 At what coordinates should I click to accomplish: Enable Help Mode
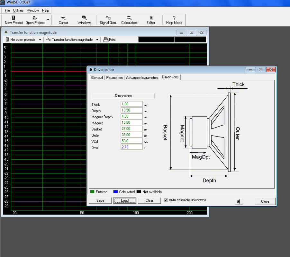coord(174,20)
